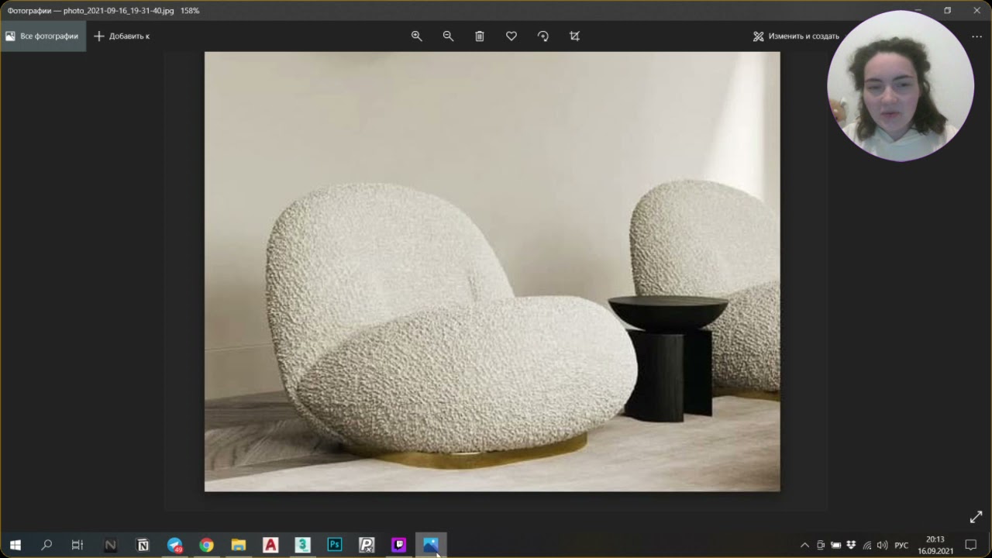Open Task View on the taskbar
Viewport: 992px width, 558px height.
[x=77, y=545]
